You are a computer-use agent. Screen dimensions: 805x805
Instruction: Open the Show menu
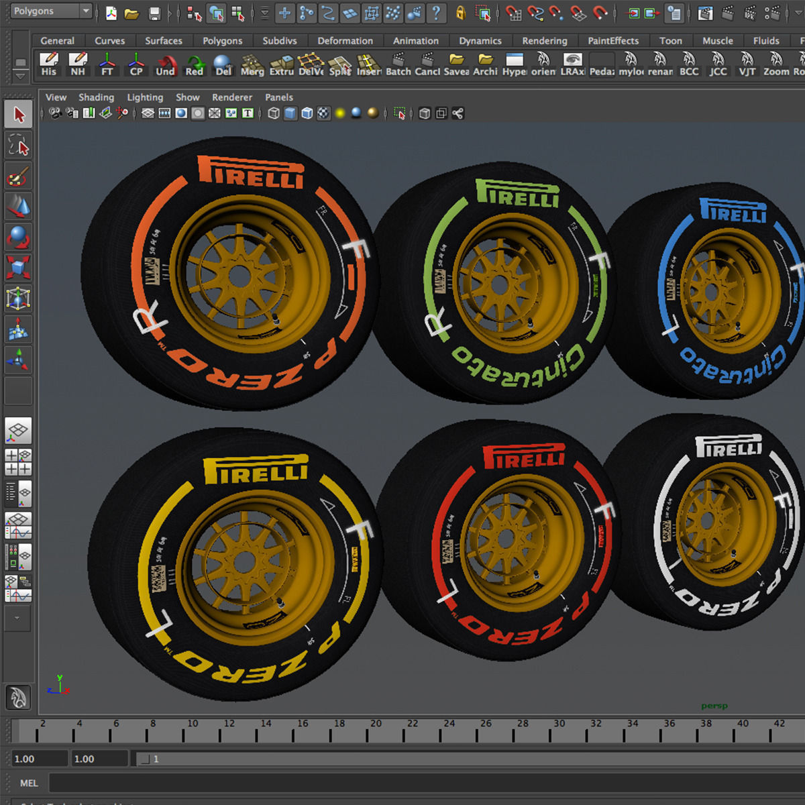[x=188, y=97]
